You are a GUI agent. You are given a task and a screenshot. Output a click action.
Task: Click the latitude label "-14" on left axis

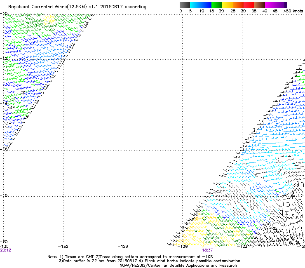[x=4, y=103]
